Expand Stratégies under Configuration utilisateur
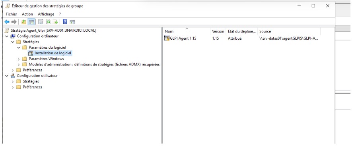 click(x=13, y=81)
